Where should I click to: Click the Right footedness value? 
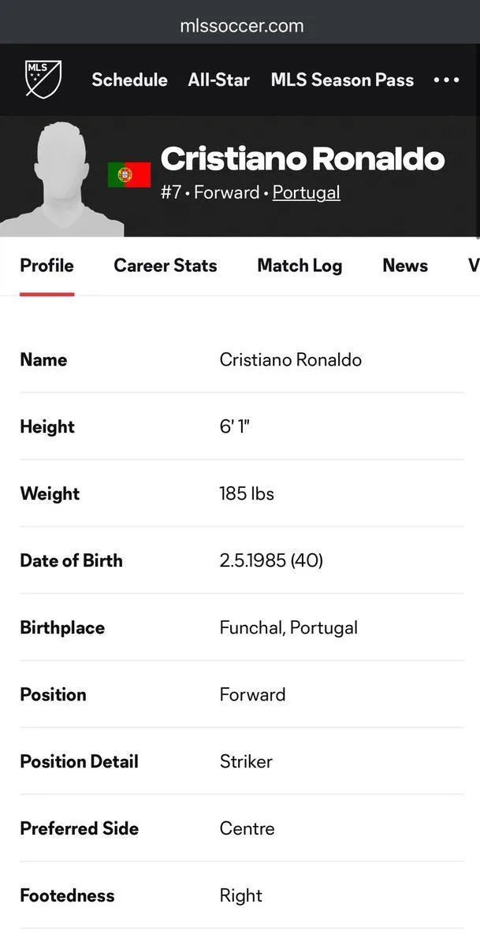[240, 895]
